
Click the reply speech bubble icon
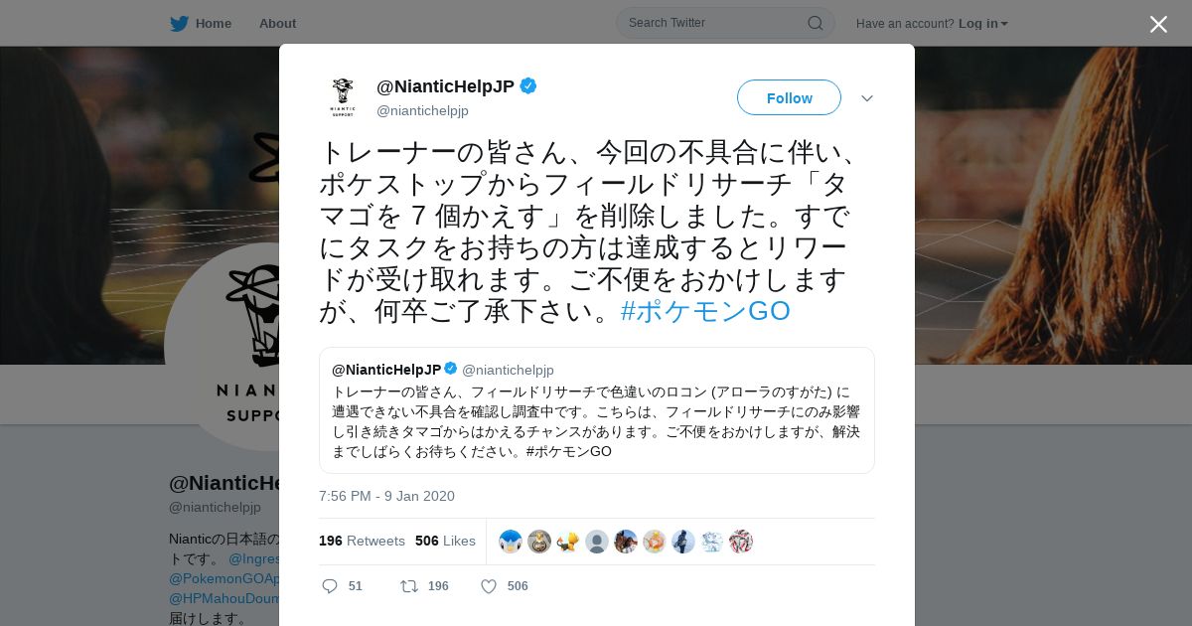click(330, 586)
